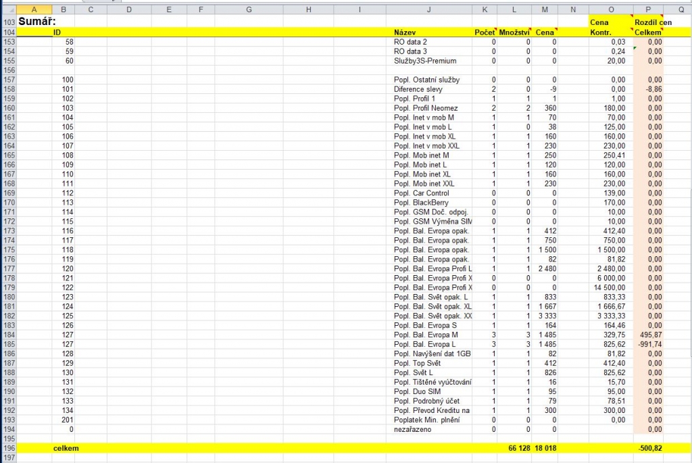Click the 'Popl. Tištěné vyúčtování' cell
Viewport: 692px width, 463px height.
coord(428,383)
